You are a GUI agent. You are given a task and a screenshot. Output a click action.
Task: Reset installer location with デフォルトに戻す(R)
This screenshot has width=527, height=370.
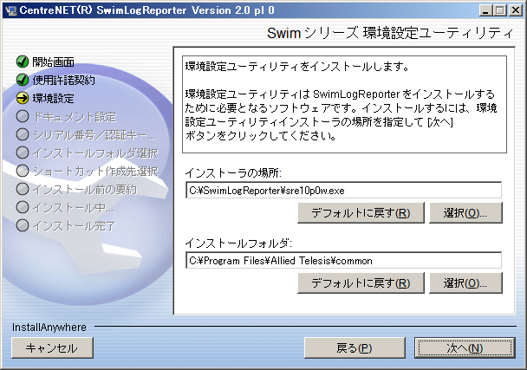click(361, 212)
